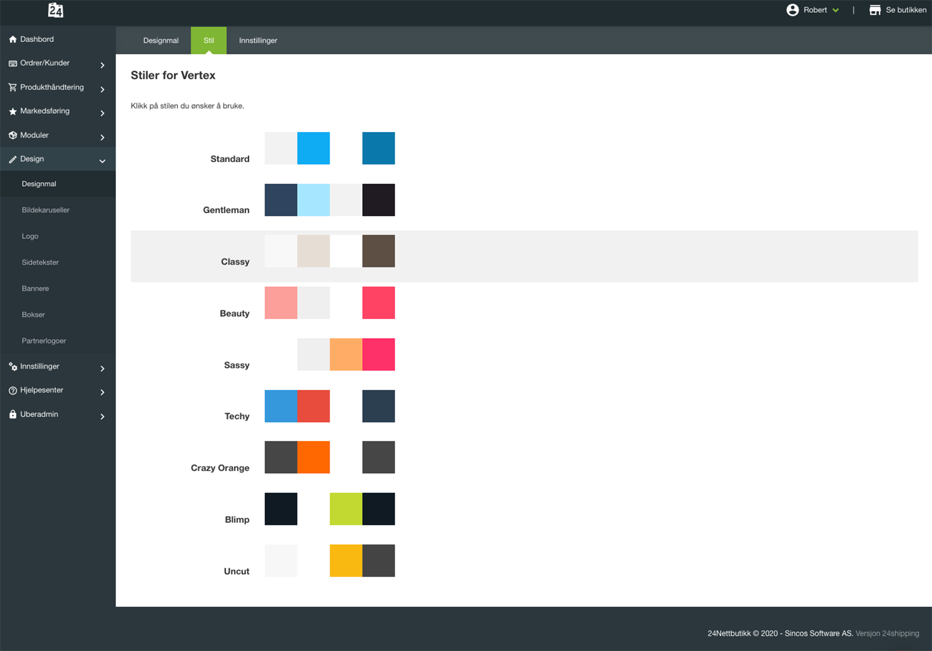Select the Stil tab
The image size is (932, 651).
coord(209,41)
